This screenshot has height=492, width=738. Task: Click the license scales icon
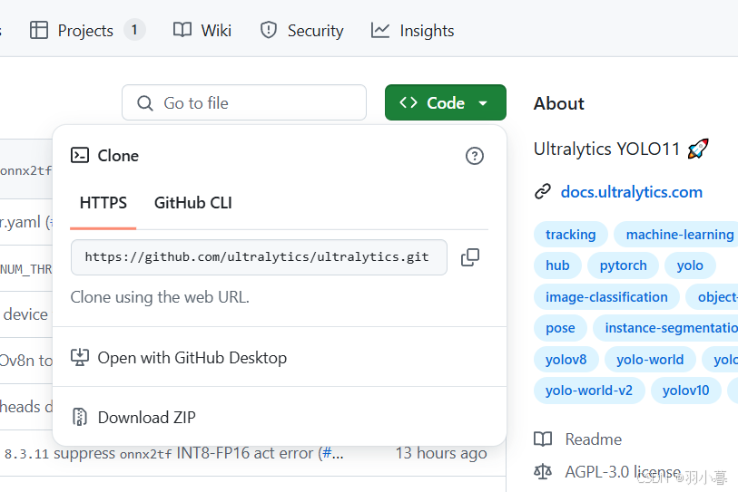pyautogui.click(x=543, y=471)
